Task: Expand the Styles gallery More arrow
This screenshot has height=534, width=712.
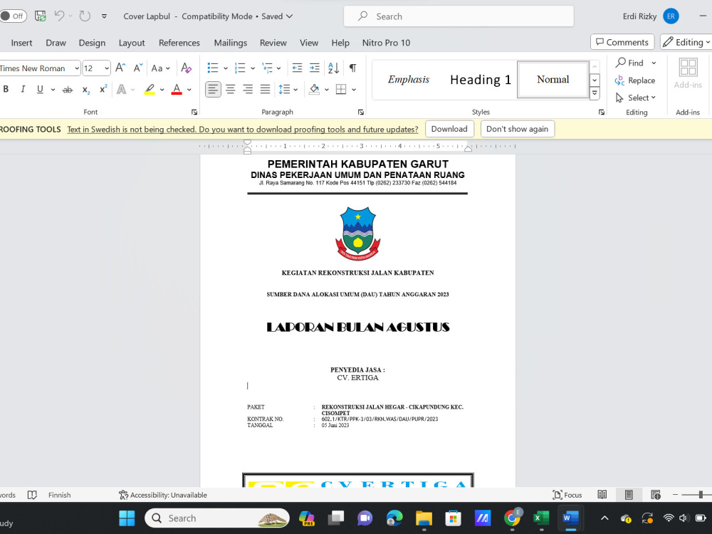Action: [x=595, y=93]
